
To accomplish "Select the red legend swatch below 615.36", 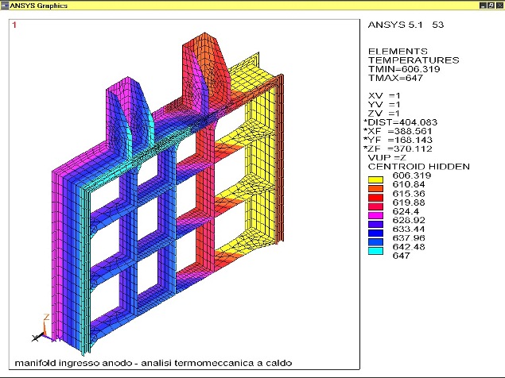I will click(x=375, y=198).
